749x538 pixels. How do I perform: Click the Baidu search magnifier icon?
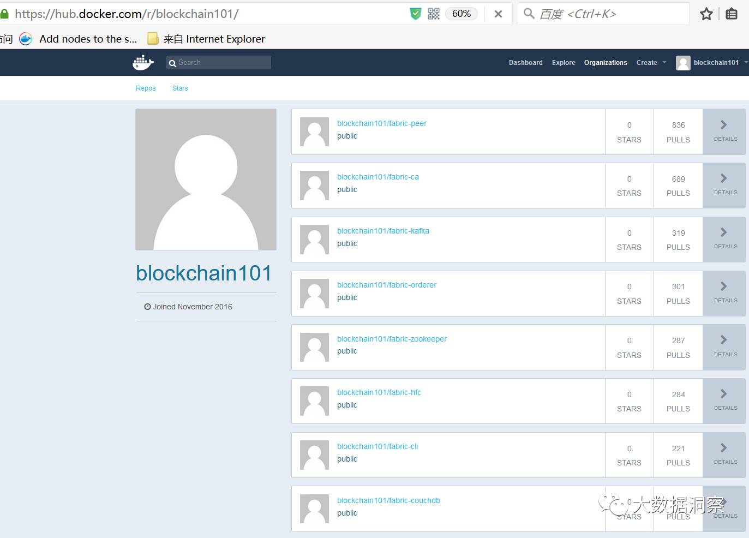(x=529, y=13)
